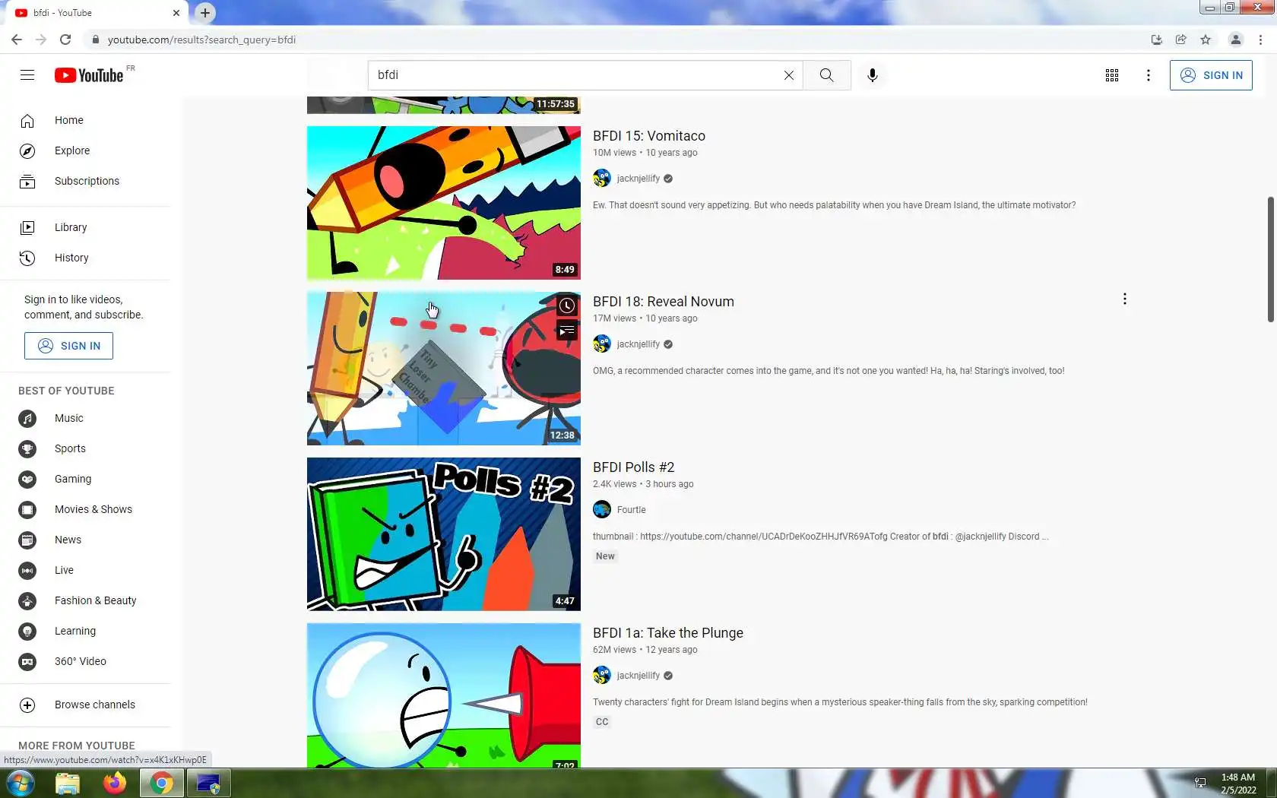
Task: Add Reveal Novum to the queue
Action: tap(566, 331)
